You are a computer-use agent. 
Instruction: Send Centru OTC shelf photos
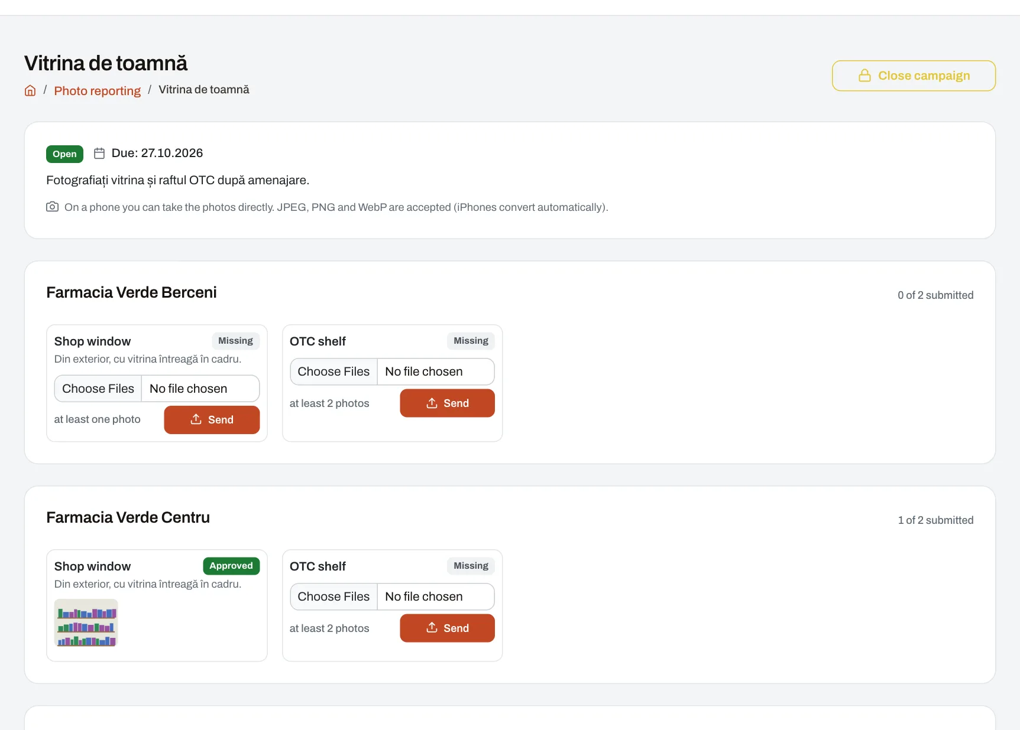pos(447,628)
